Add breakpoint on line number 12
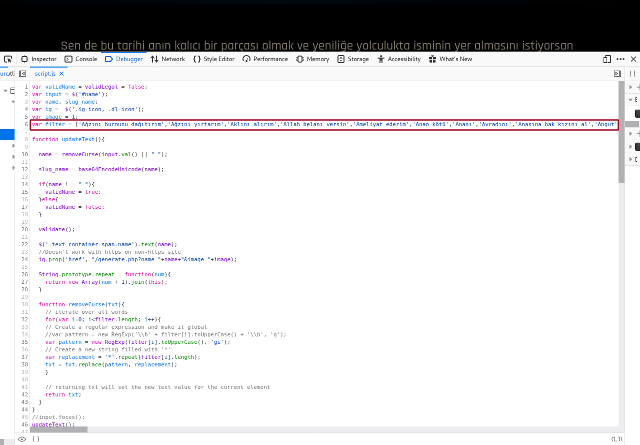Viewport: 640px width, 445px height. (24, 169)
